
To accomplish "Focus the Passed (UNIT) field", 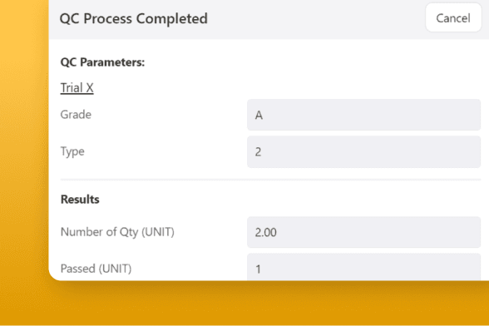I will [363, 267].
